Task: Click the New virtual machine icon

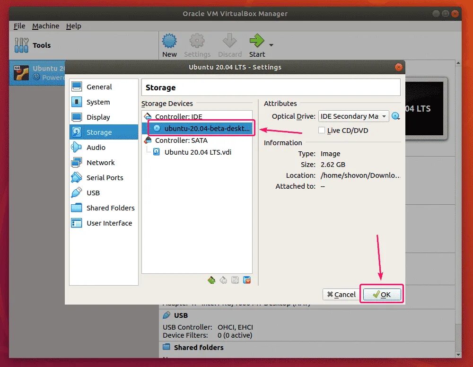Action: (x=169, y=41)
